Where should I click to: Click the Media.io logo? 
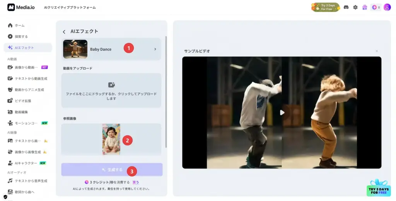[21, 7]
